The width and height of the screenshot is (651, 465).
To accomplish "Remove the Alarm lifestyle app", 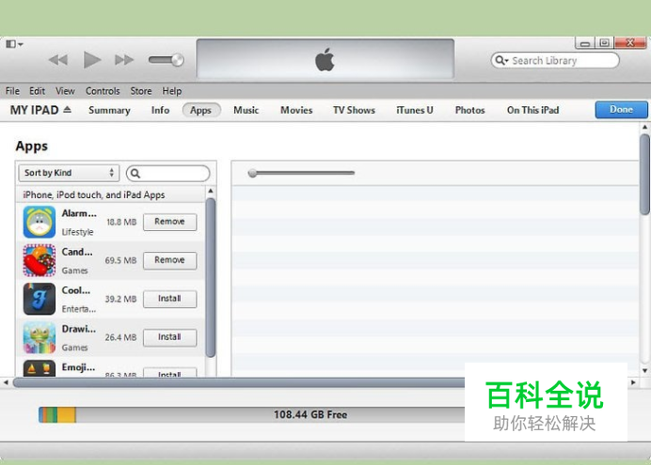I will (x=170, y=222).
